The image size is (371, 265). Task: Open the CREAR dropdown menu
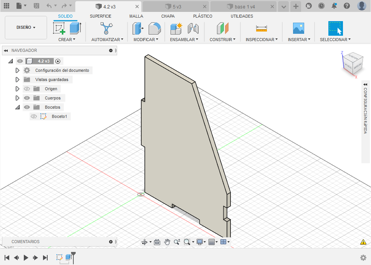point(67,40)
